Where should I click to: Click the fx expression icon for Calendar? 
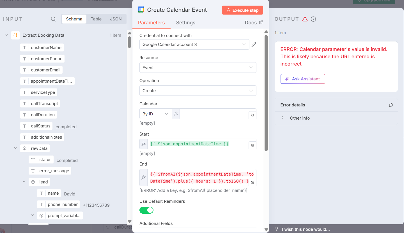pos(176,114)
